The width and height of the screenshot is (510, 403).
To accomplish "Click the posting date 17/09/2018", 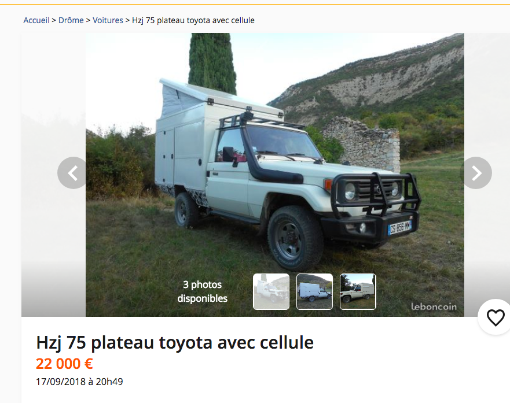I will (79, 382).
